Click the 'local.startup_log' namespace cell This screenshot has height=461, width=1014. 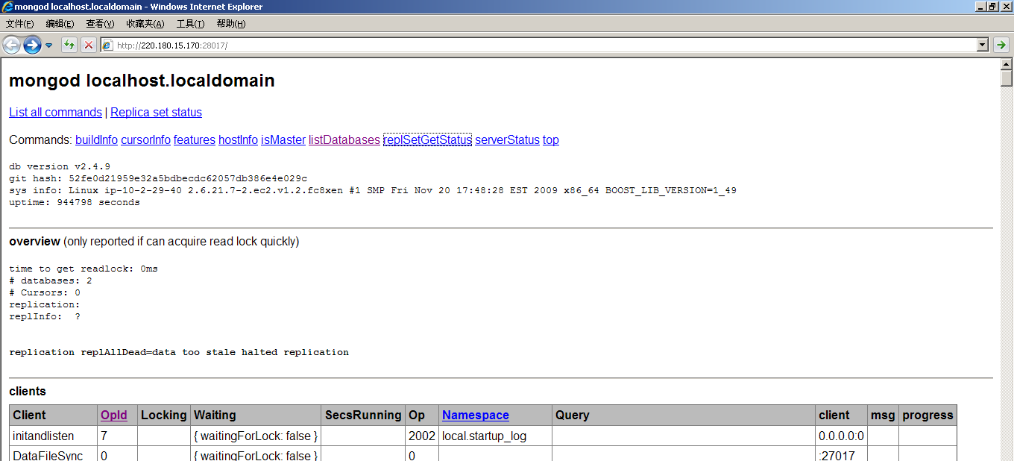coord(495,436)
